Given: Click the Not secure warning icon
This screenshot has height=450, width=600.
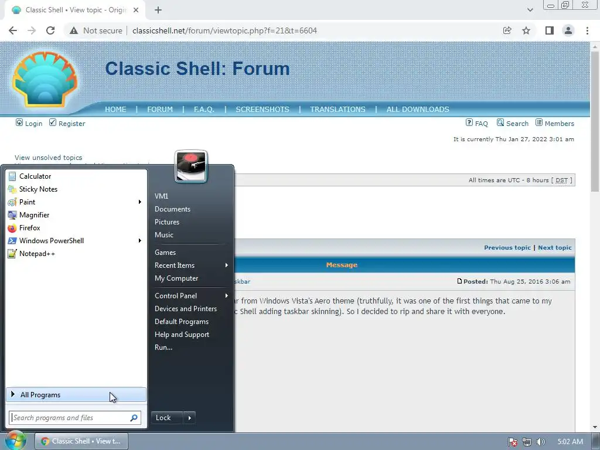Looking at the screenshot, I should point(74,30).
